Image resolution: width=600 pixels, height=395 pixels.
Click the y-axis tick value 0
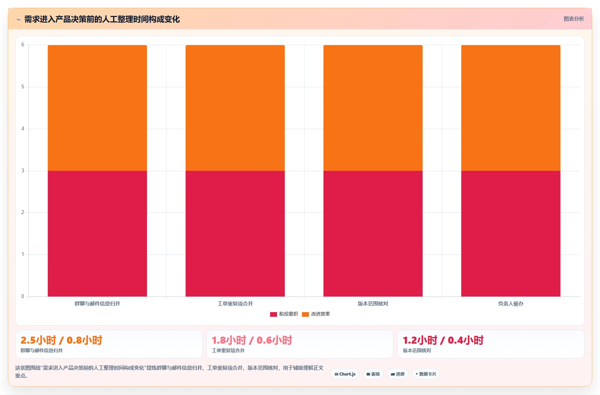[23, 297]
